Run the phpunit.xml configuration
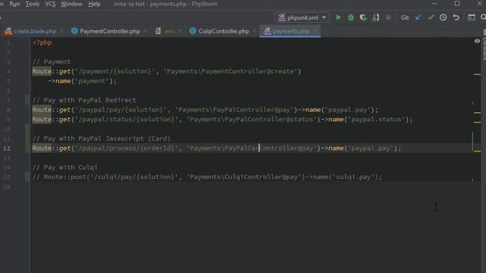486x273 pixels. (x=339, y=17)
